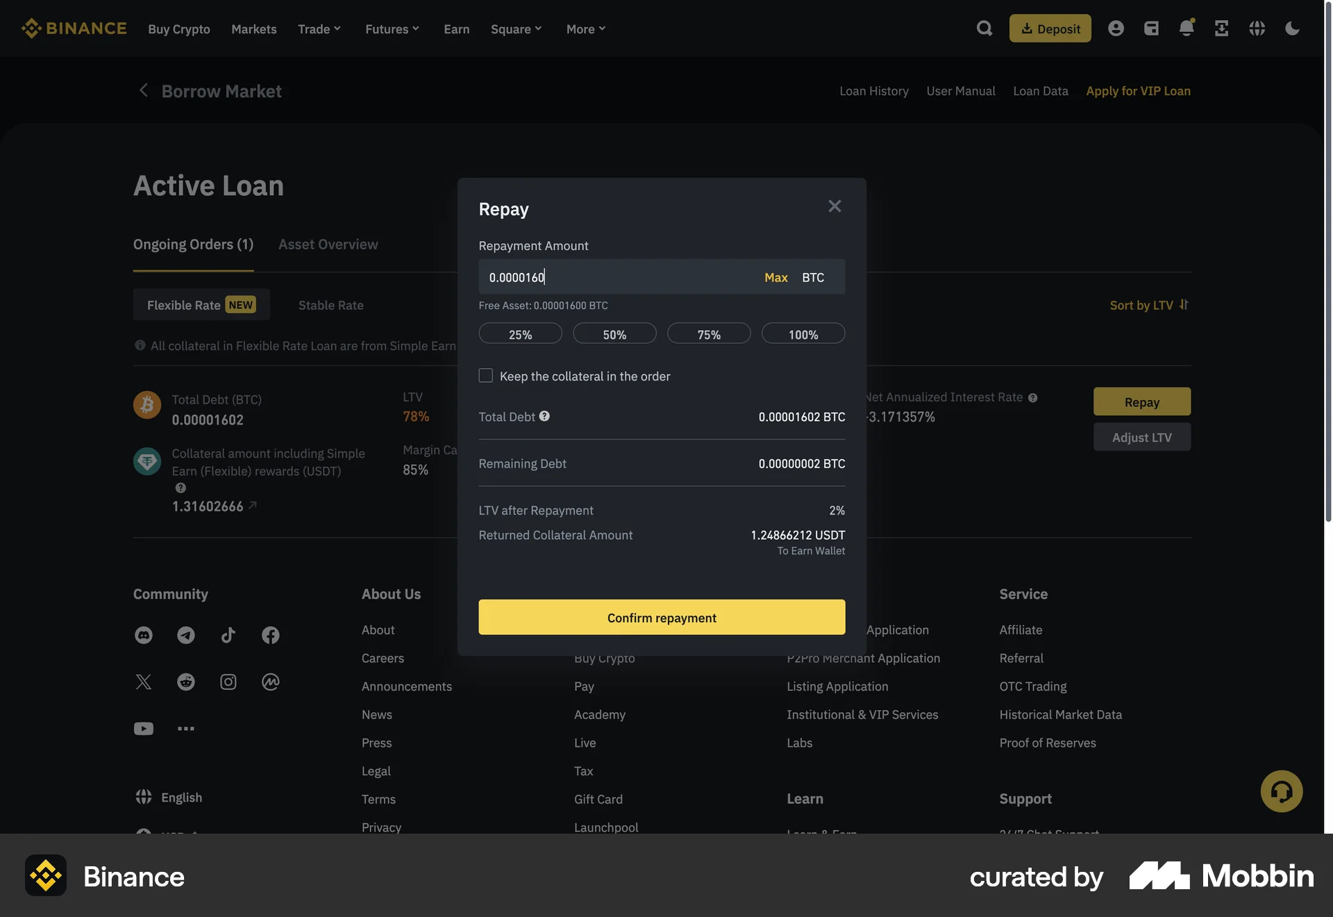
Task: Open the Apply for VIP Loan link
Action: tap(1138, 90)
